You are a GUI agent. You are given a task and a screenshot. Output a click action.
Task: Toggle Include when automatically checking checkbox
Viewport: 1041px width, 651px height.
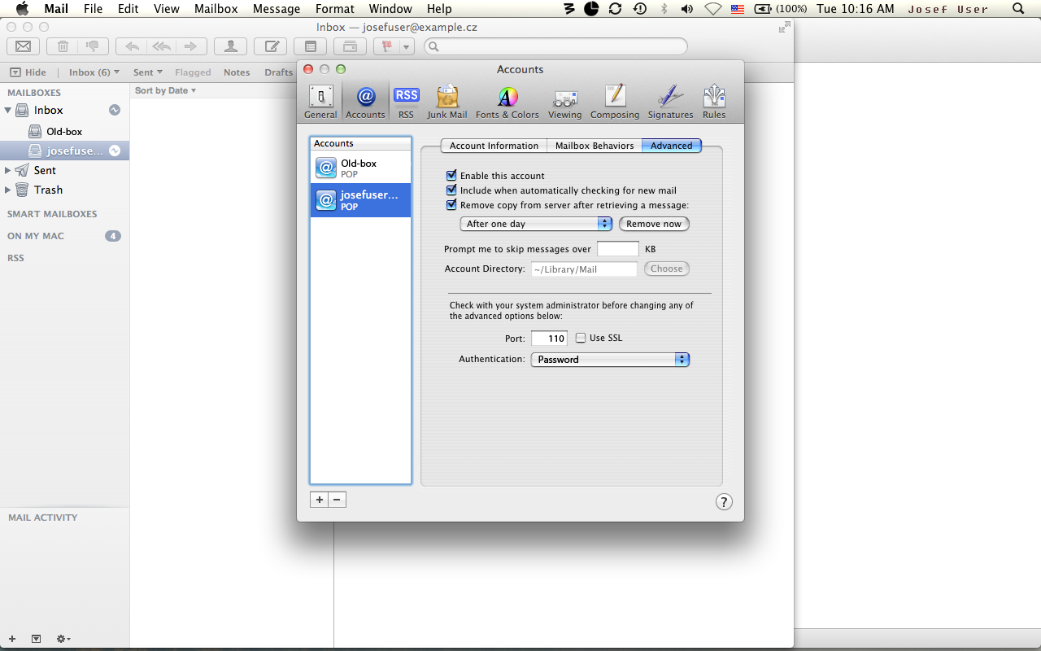(451, 190)
